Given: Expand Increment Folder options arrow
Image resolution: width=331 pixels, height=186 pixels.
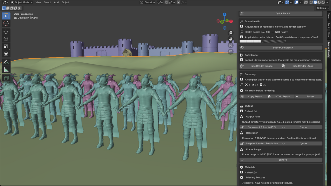Looking at the screenshot, I should coord(283,127).
